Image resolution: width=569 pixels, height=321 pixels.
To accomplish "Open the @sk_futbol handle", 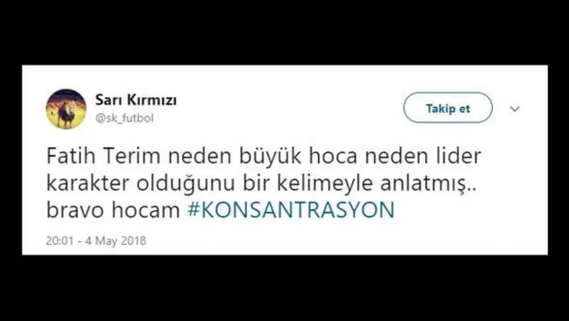I will point(125,118).
